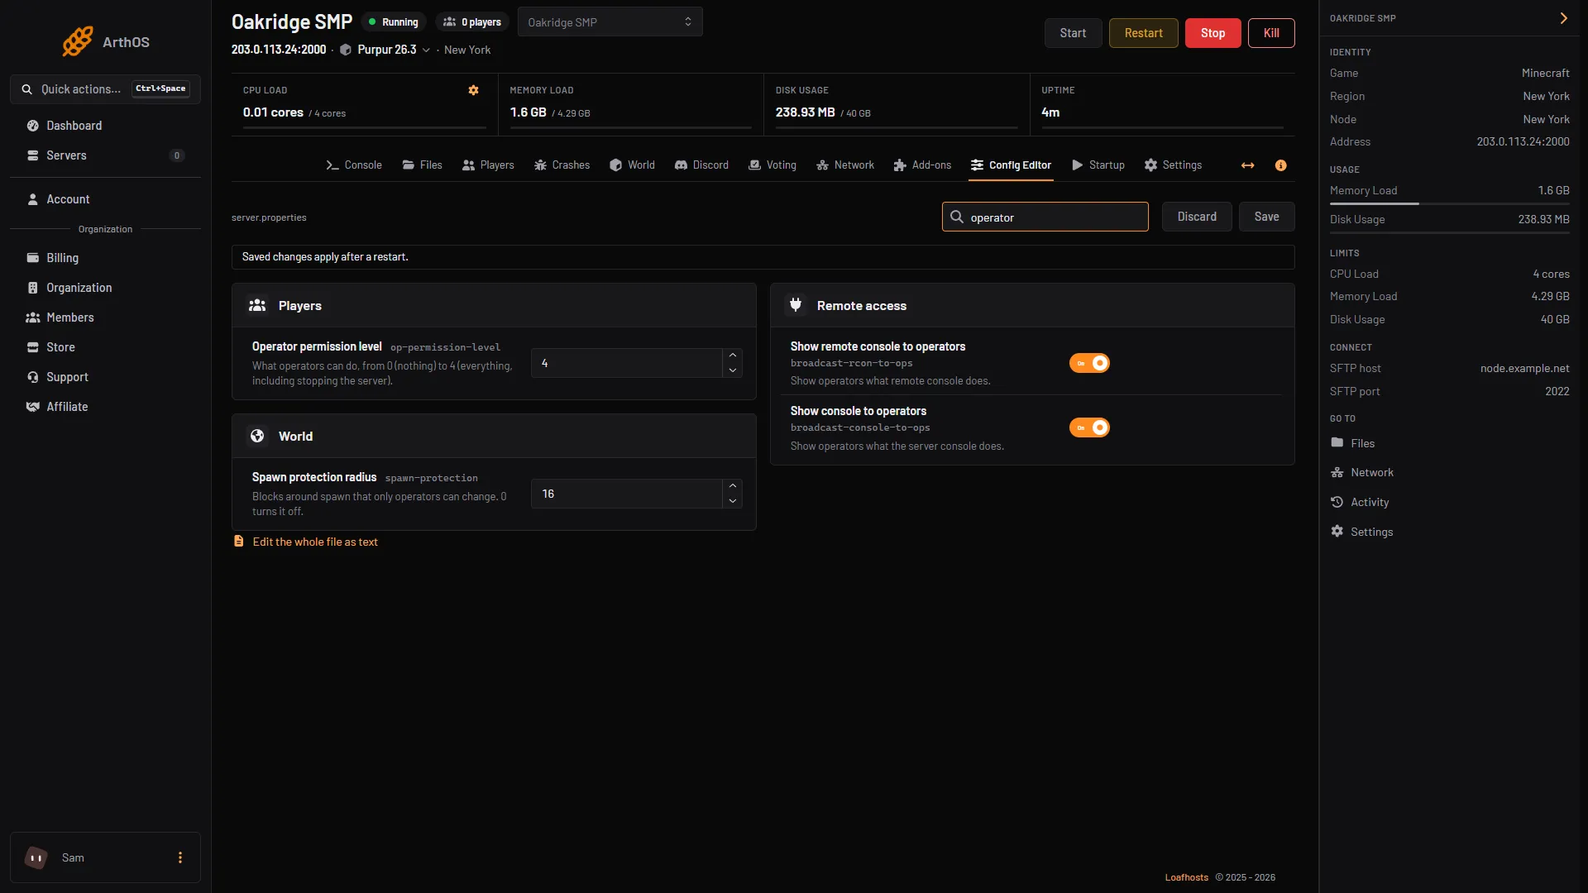Open Members in the sidebar
This screenshot has width=1588, height=893.
pos(105,318)
